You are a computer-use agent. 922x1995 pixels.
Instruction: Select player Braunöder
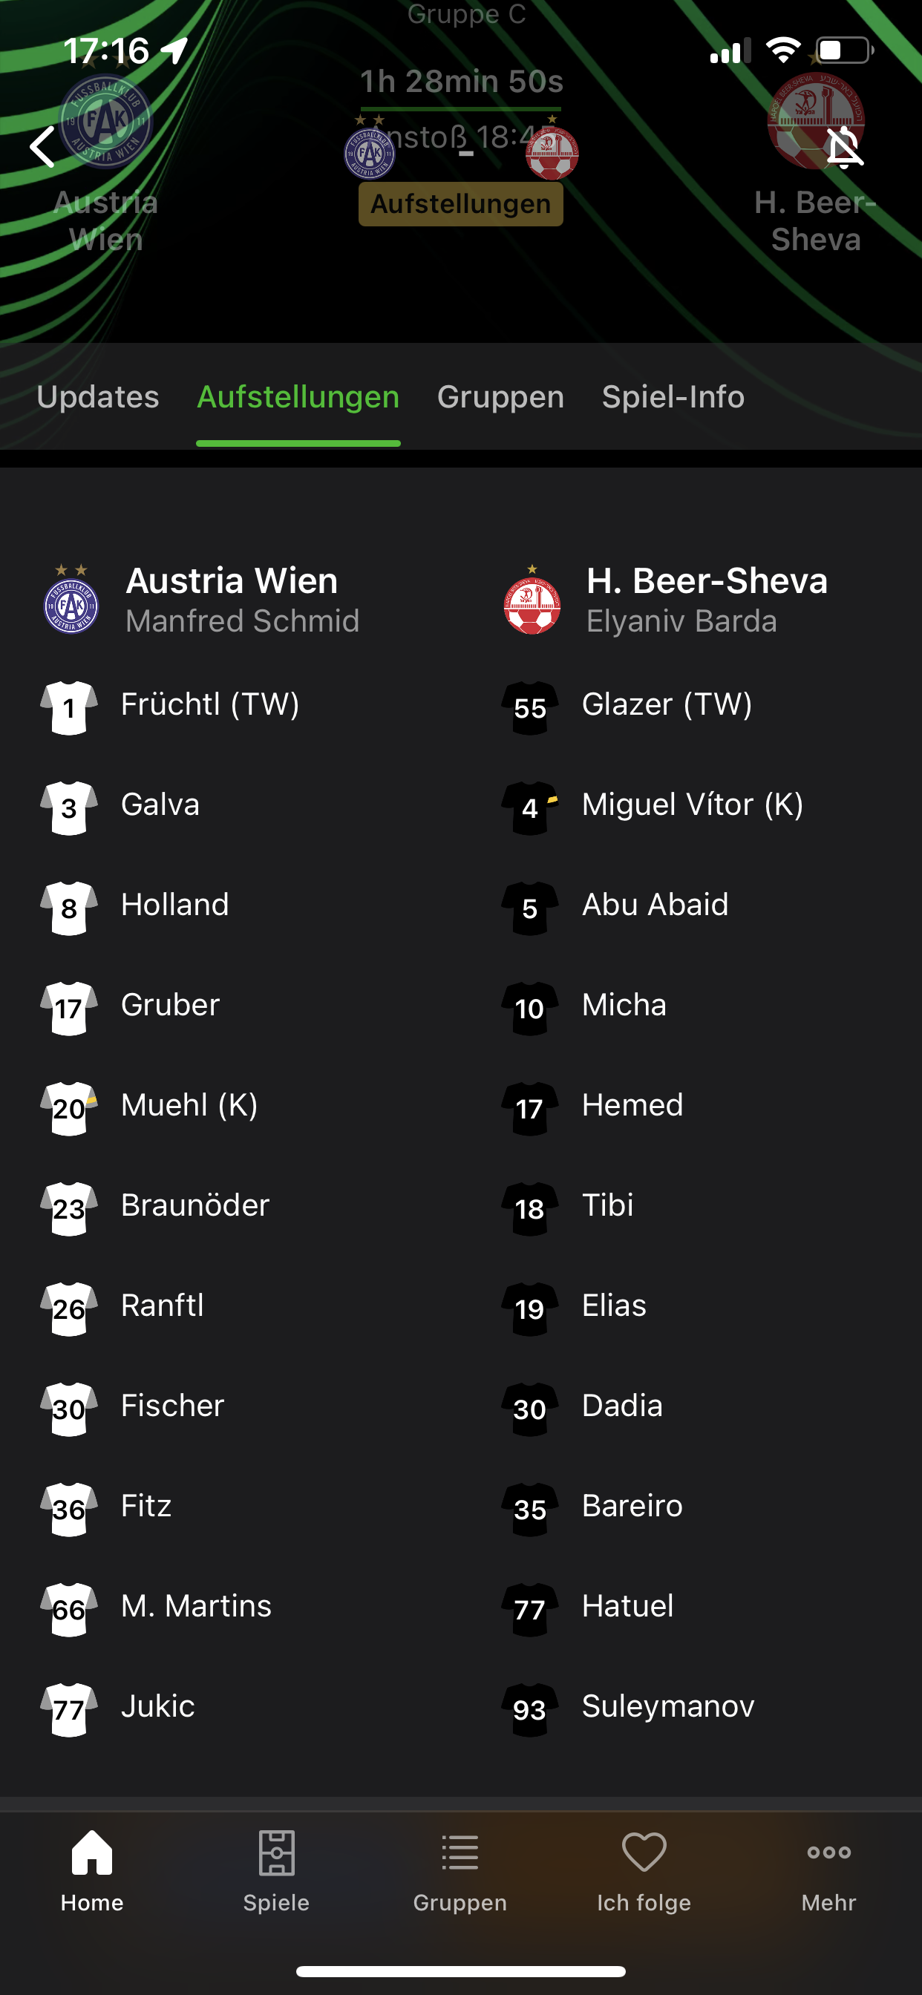tap(195, 1205)
